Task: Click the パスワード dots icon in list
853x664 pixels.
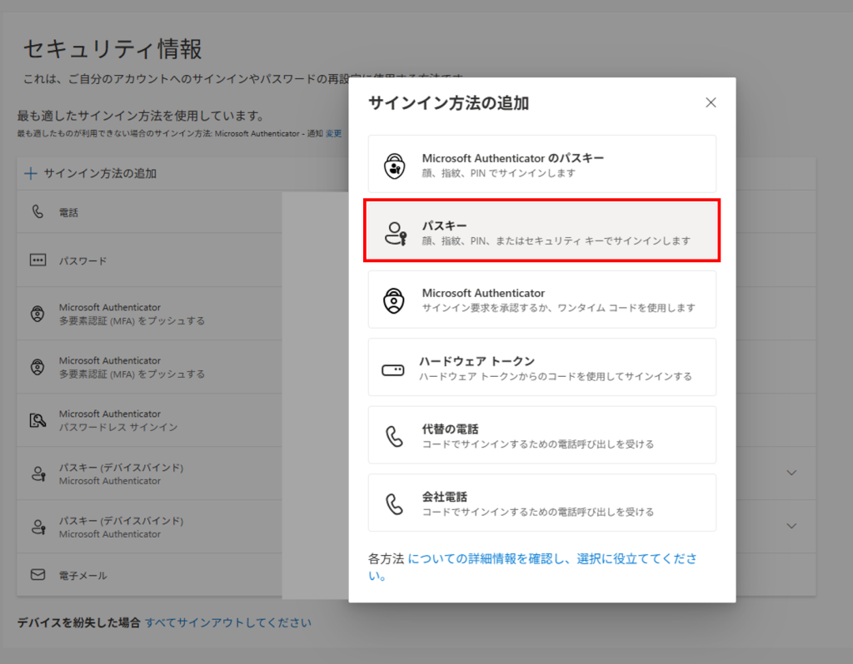Action: click(x=37, y=260)
